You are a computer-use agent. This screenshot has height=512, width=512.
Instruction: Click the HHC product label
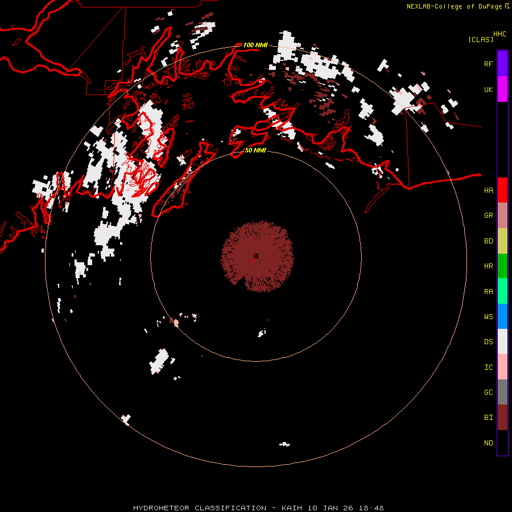(x=499, y=34)
